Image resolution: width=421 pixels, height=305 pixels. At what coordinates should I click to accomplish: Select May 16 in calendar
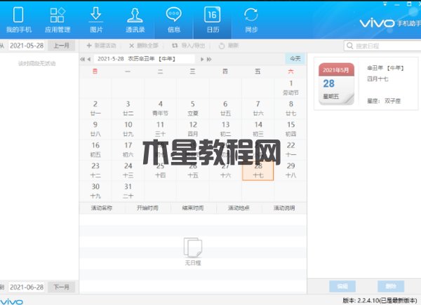point(95,149)
